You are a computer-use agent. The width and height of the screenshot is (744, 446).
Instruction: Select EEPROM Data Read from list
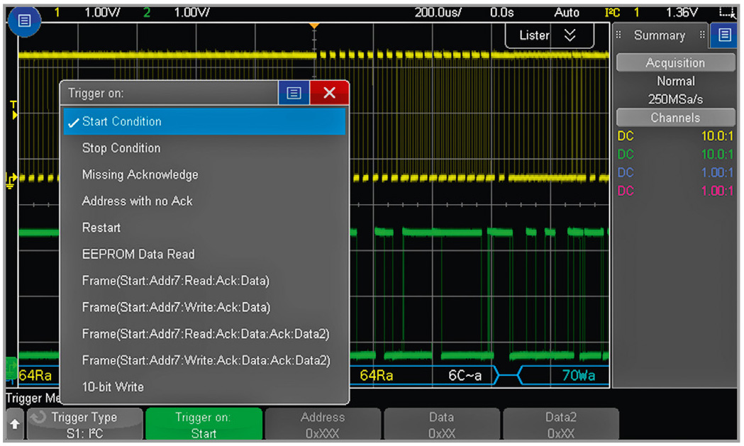[x=138, y=254]
